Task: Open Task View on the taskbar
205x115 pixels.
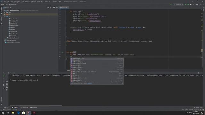Action: pos(8,113)
